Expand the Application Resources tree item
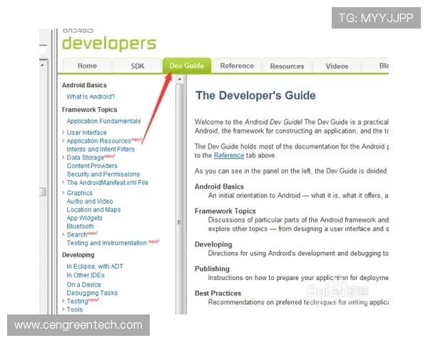 (x=63, y=141)
